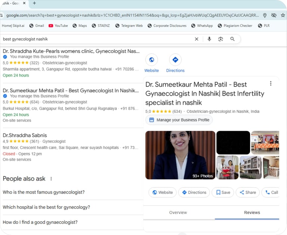
Task: Open a new browser tab
Action: 34,3
